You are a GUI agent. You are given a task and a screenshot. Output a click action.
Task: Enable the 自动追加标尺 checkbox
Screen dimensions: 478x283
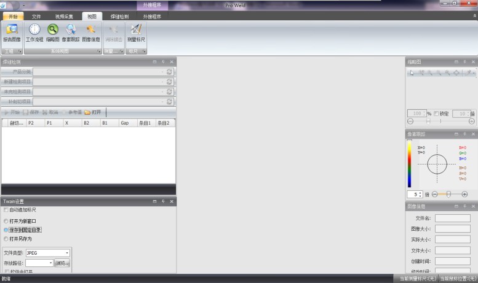(x=6, y=210)
